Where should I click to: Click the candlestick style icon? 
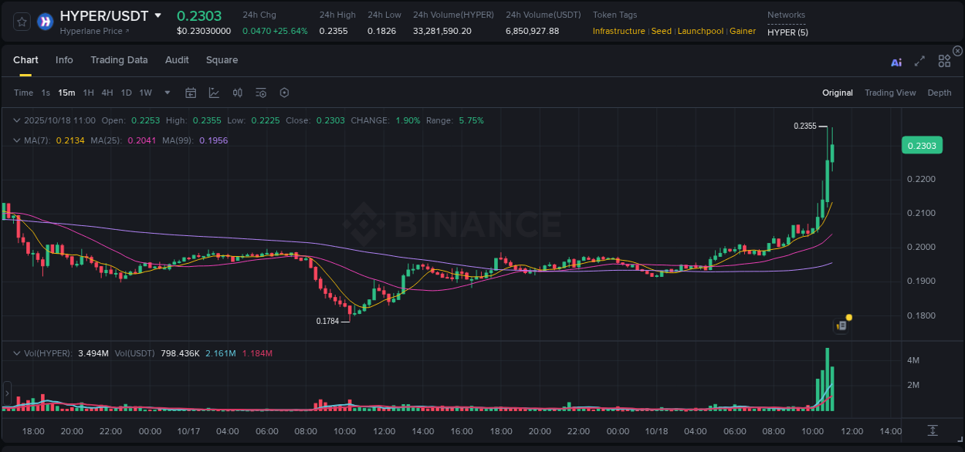click(x=237, y=93)
